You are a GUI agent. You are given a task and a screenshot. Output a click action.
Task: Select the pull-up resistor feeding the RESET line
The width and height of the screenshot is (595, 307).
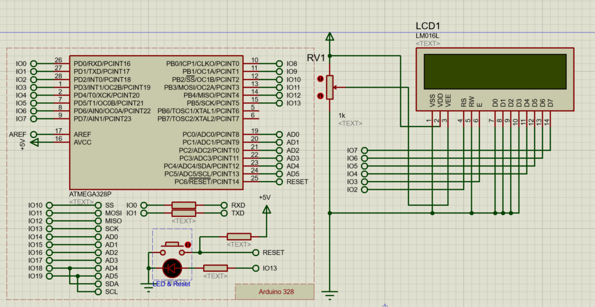[x=239, y=237]
